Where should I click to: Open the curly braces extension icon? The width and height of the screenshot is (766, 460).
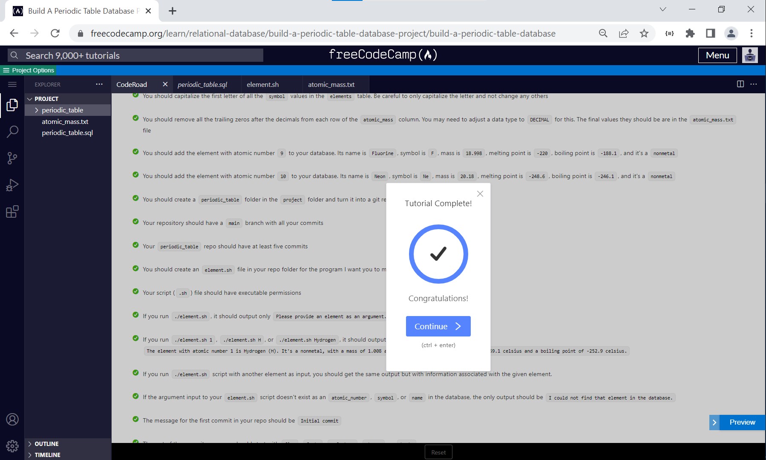pyautogui.click(x=670, y=33)
